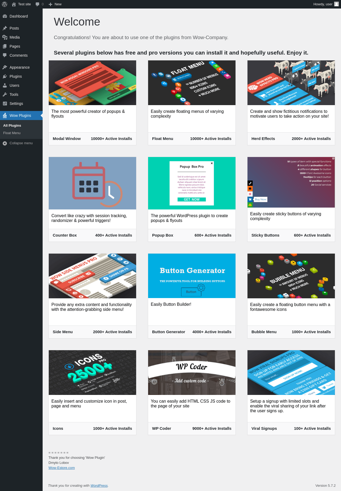
Task: Click the home icon beside Test site
Action: tap(14, 4)
